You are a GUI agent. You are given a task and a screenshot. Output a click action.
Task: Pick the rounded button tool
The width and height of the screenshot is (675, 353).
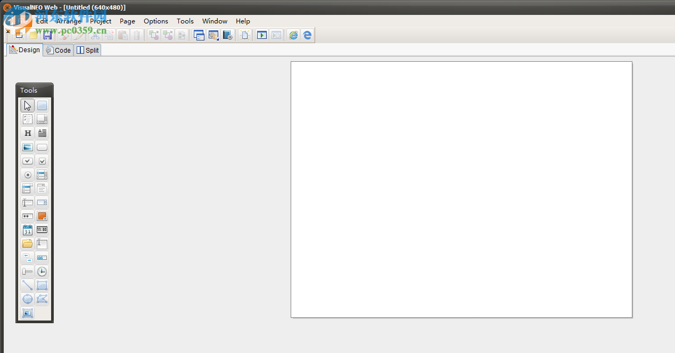42,147
